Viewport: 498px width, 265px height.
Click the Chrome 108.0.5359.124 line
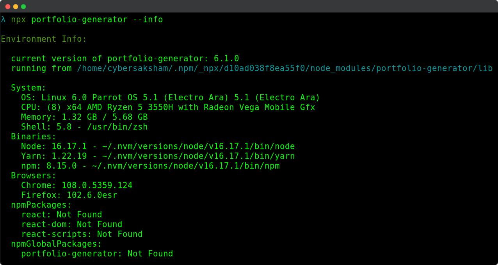tap(77, 185)
